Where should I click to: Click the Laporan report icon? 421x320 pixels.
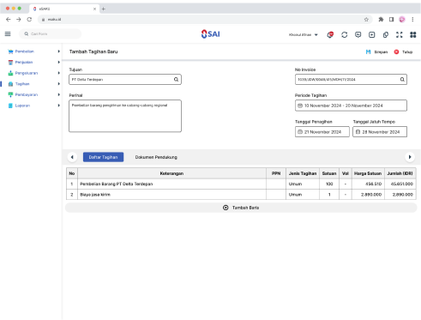[x=10, y=106]
